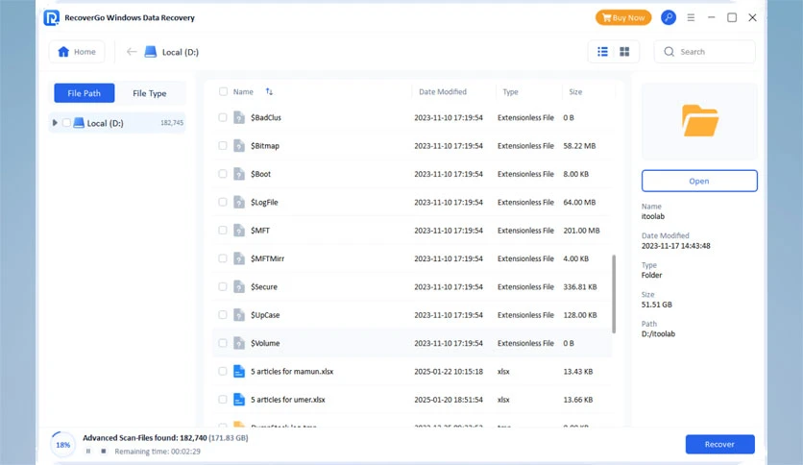Tick the $MFTMirr checkbox
This screenshot has width=803, height=465.
click(223, 258)
